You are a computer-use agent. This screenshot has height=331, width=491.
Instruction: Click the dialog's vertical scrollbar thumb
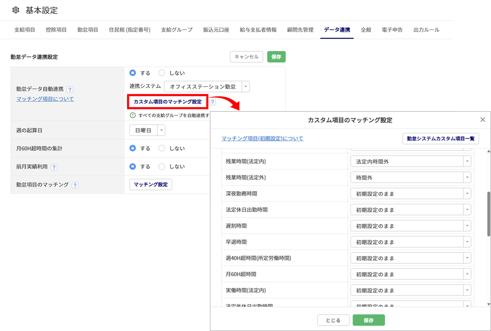(489, 214)
